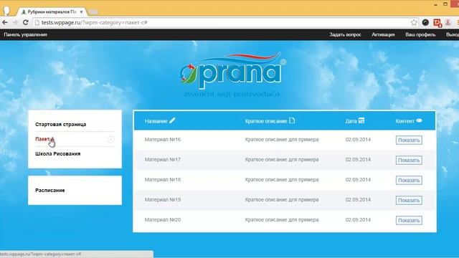This screenshot has height=258, width=459.
Task: Click the Материал №18 title
Action: (163, 180)
